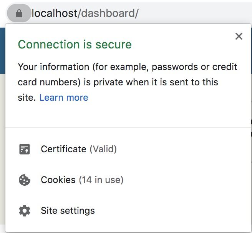The width and height of the screenshot is (252, 233).
Task: Click the word Cookies in the popup
Action: (x=58, y=180)
